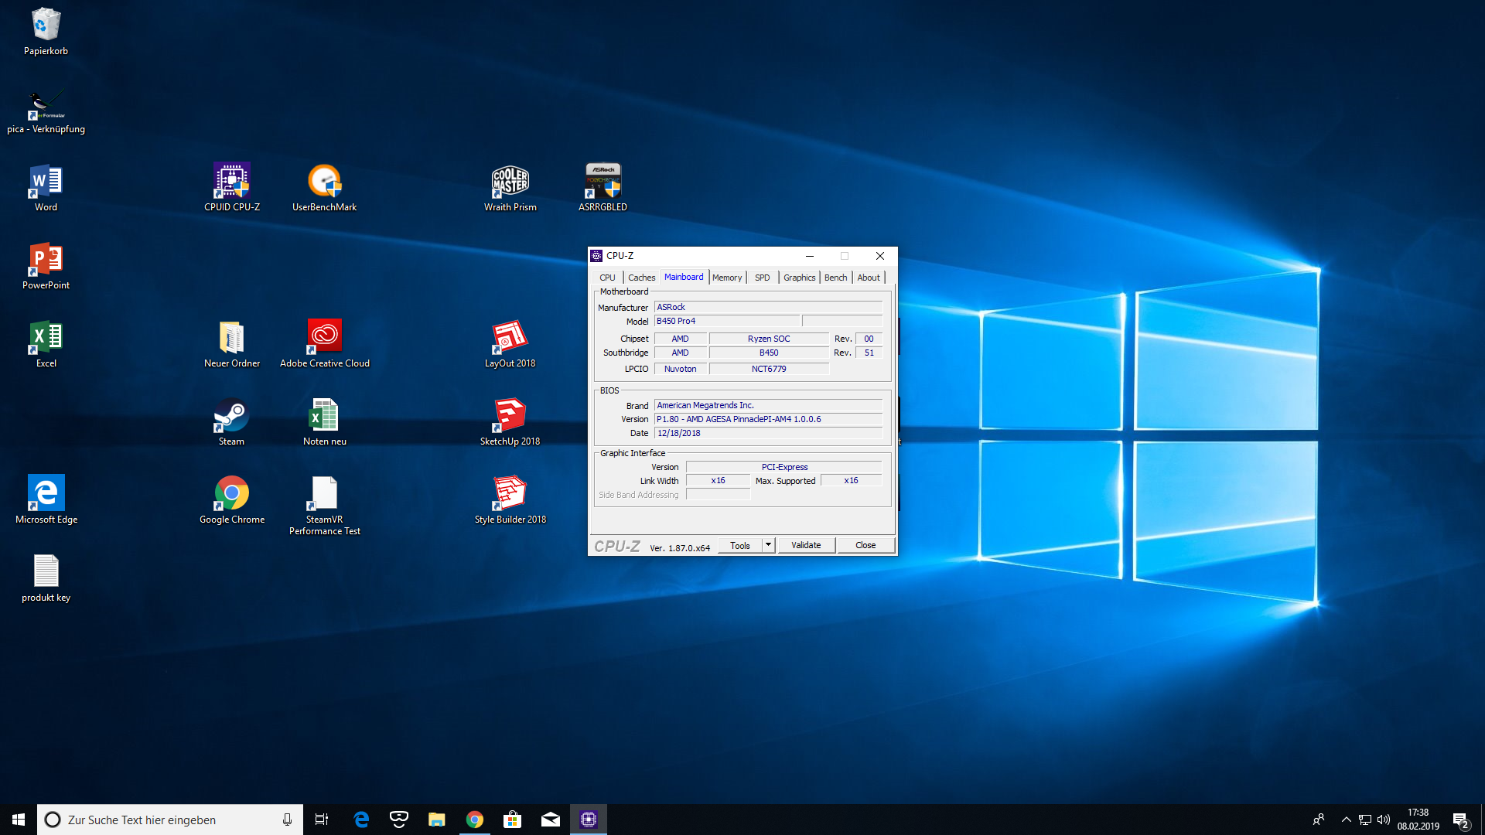Open the network status tray icon
Image resolution: width=1485 pixels, height=835 pixels.
[x=1365, y=820]
